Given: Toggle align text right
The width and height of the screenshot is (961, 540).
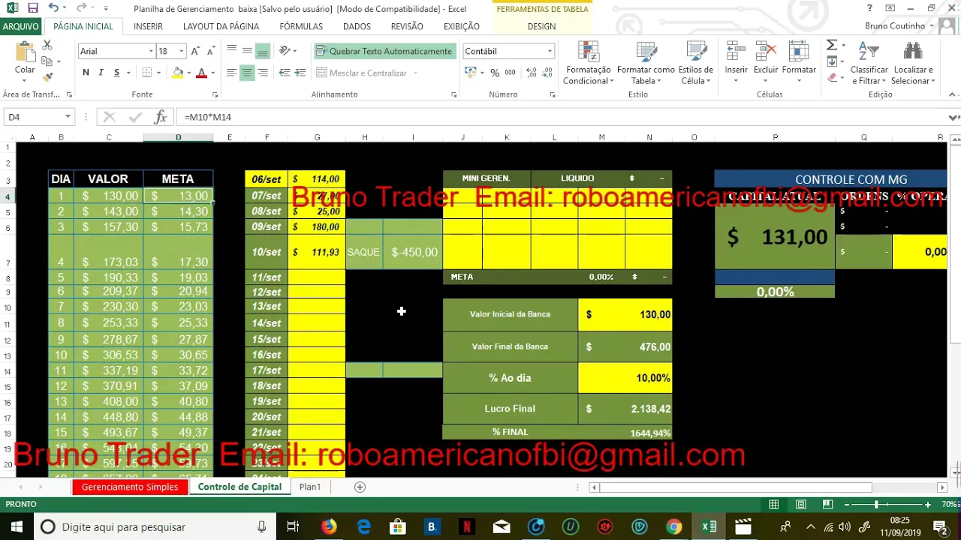Looking at the screenshot, I should tap(263, 73).
